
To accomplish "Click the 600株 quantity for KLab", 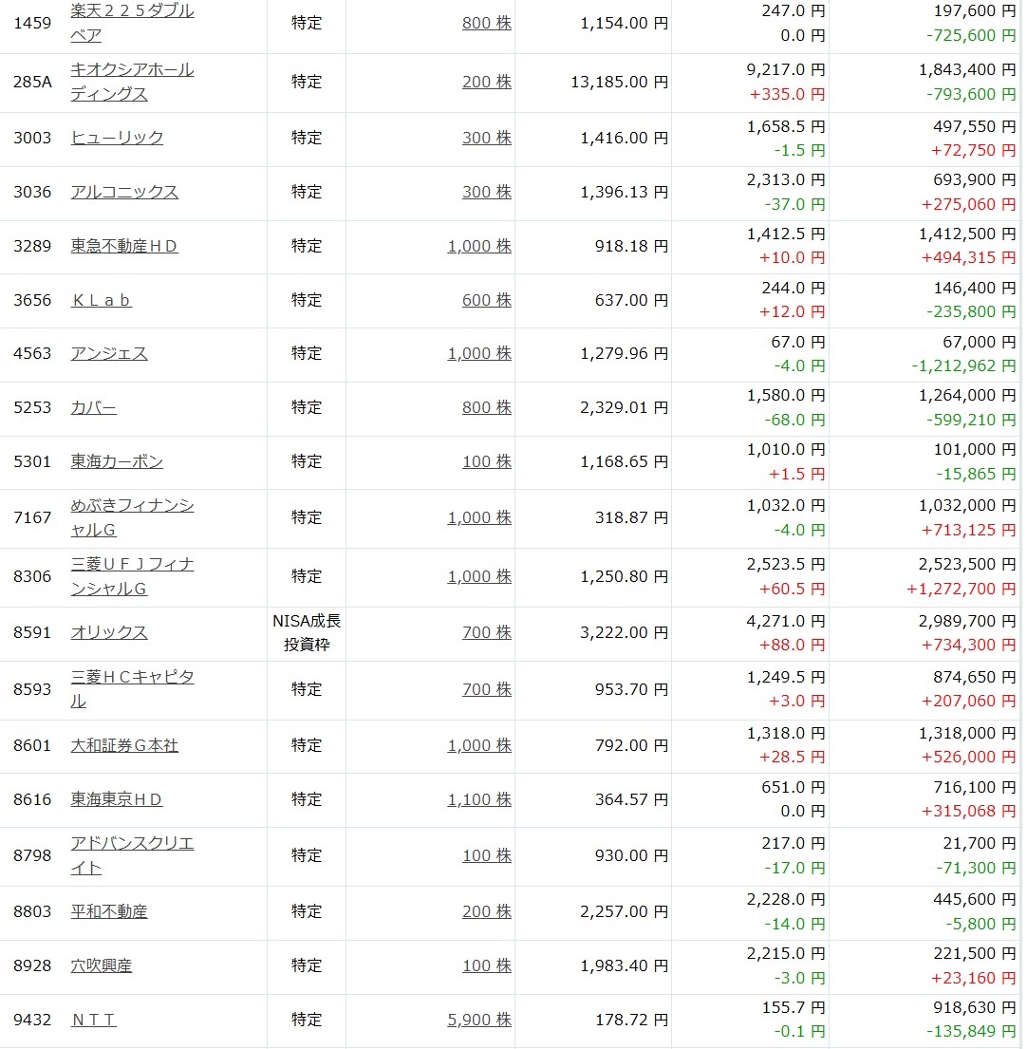I will pos(487,300).
